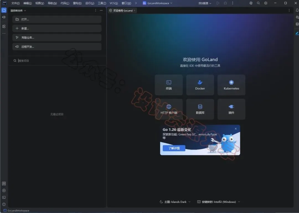Viewport: 299px width, 213px height.
Task: Open the HTTP client card
Action: pyautogui.click(x=169, y=109)
